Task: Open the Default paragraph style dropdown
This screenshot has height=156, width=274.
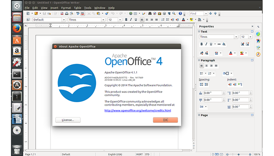Action: pyautogui.click(x=63, y=19)
